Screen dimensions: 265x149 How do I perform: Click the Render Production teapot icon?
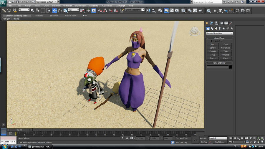(x=200, y=11)
